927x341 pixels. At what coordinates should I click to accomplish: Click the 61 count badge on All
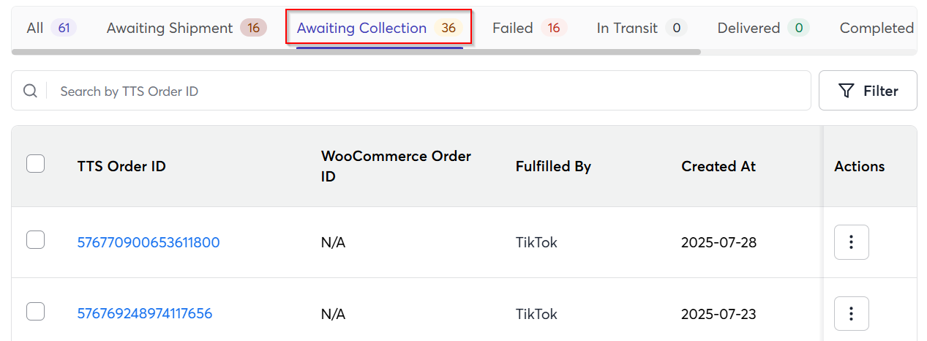tap(64, 28)
